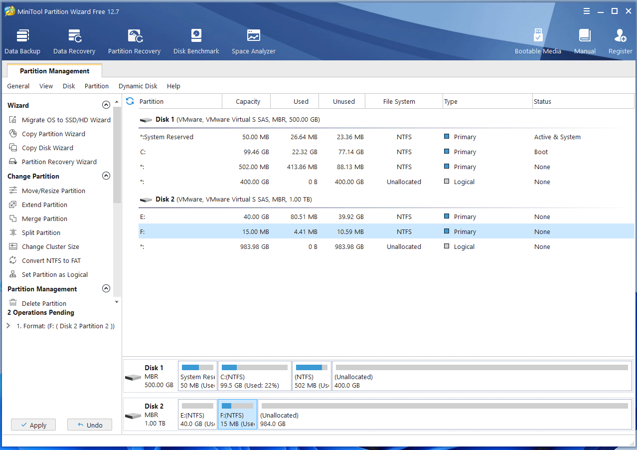Click F:(NTFS) block in Disk 2 map
Viewport: 637px width, 450px height.
[x=237, y=415]
